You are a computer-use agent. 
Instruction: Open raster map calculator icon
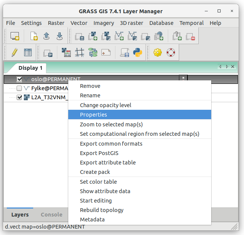(66, 52)
